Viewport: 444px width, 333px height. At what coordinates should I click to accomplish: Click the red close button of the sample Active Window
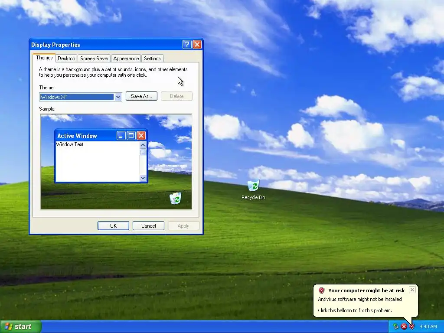pos(141,136)
